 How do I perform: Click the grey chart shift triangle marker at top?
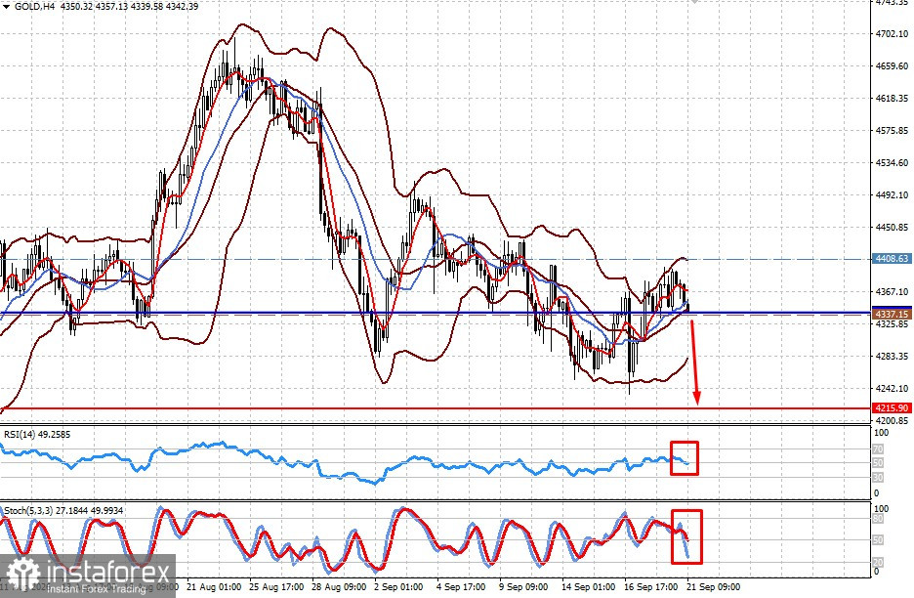click(x=693, y=2)
